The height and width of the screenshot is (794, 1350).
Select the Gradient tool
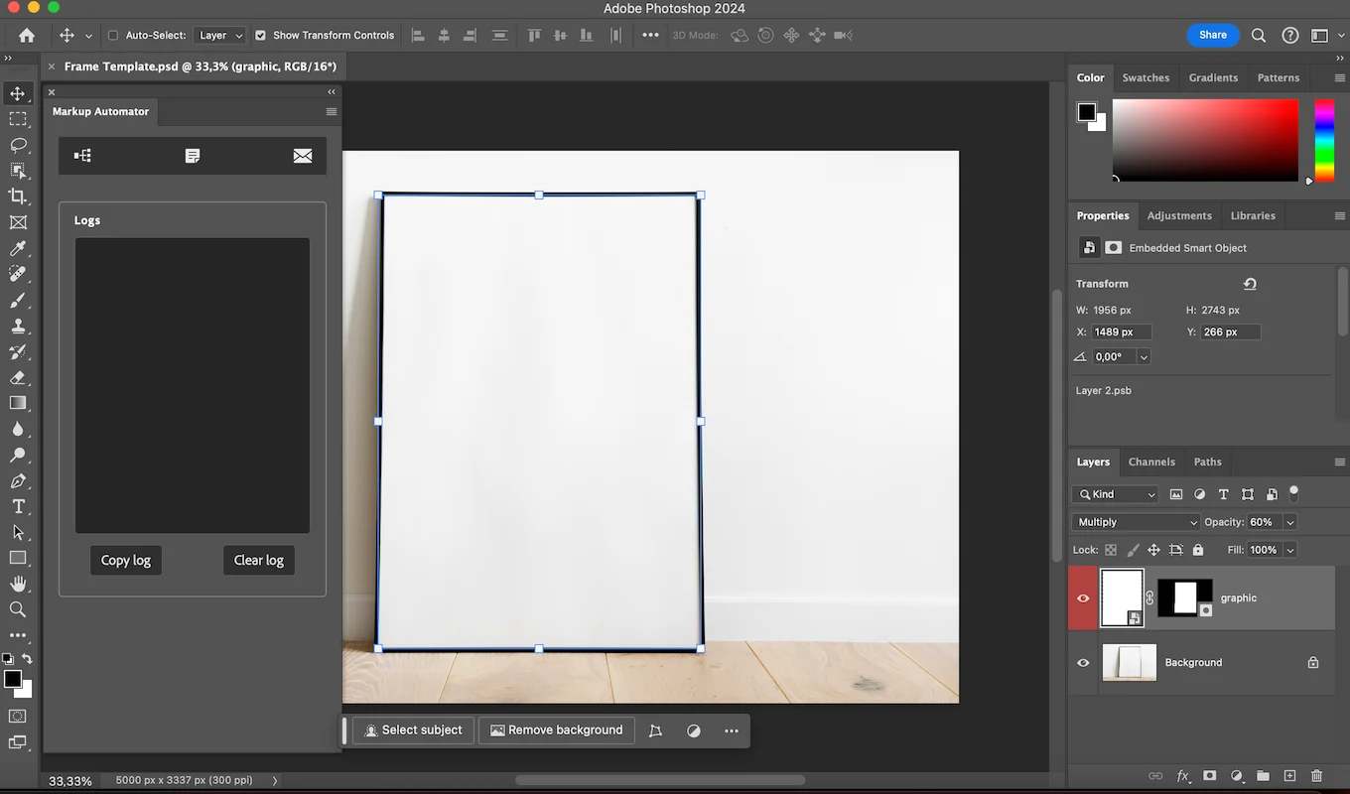pos(18,403)
